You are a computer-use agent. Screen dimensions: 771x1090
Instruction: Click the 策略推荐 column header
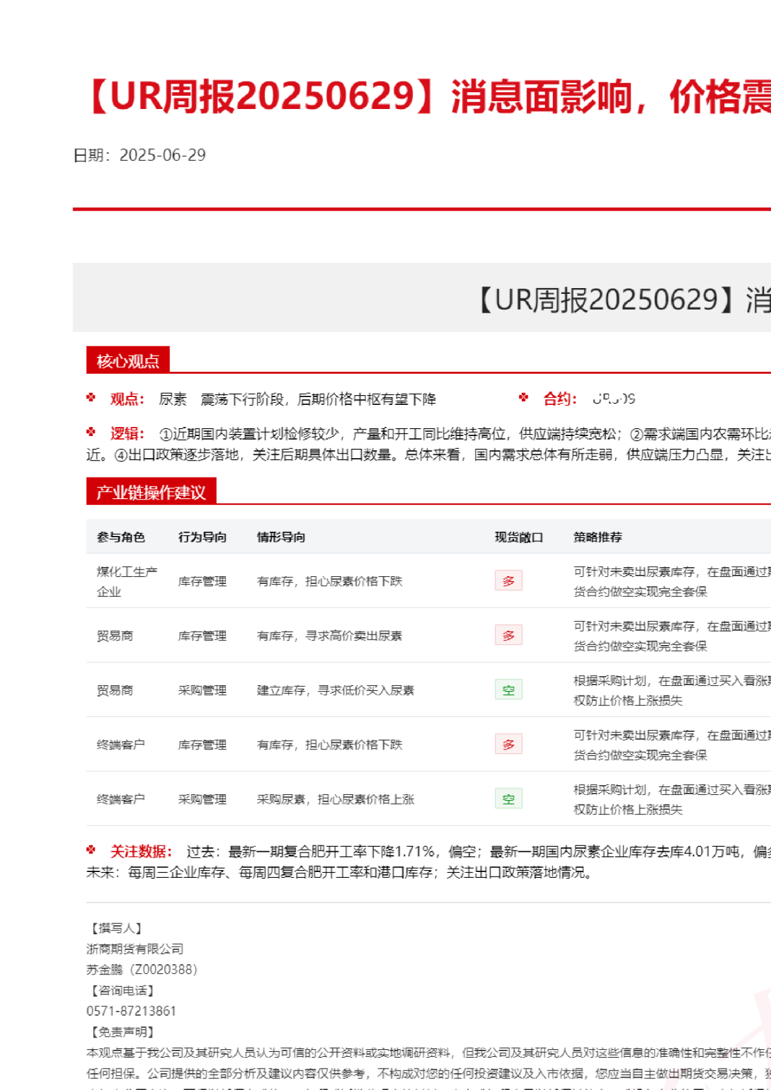(598, 537)
